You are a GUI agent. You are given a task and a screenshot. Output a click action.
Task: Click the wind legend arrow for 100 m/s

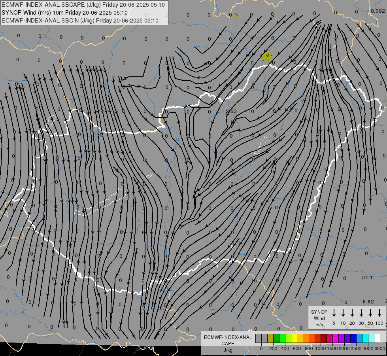[x=379, y=313]
